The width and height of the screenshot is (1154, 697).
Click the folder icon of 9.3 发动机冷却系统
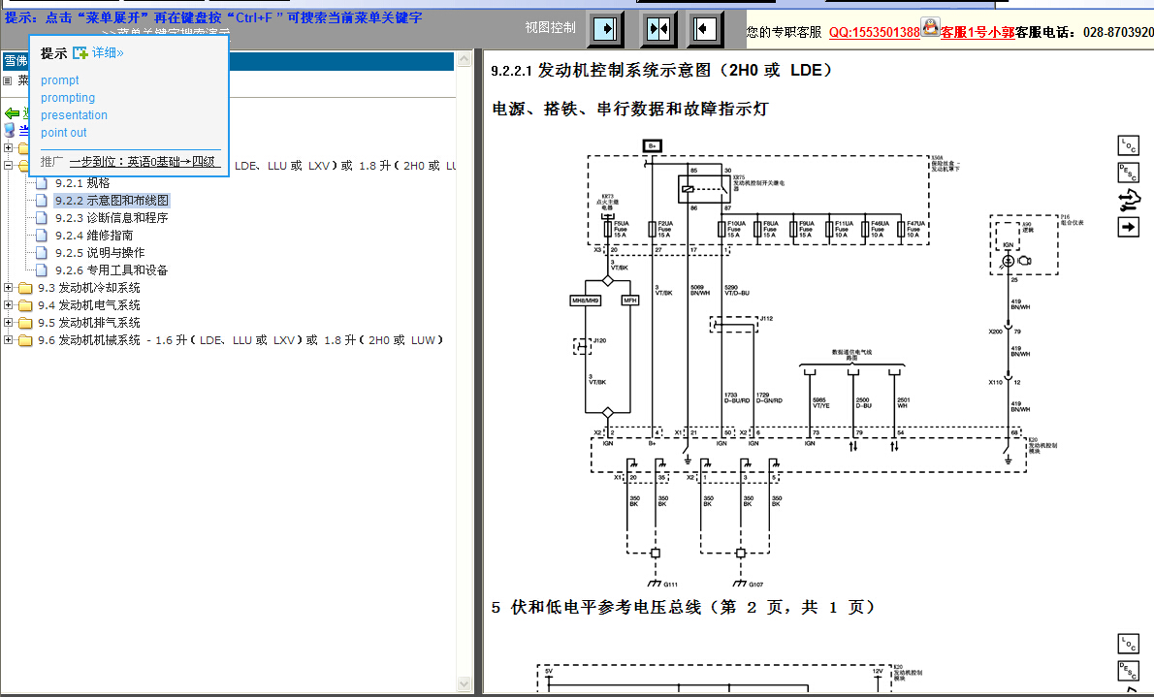[26, 288]
